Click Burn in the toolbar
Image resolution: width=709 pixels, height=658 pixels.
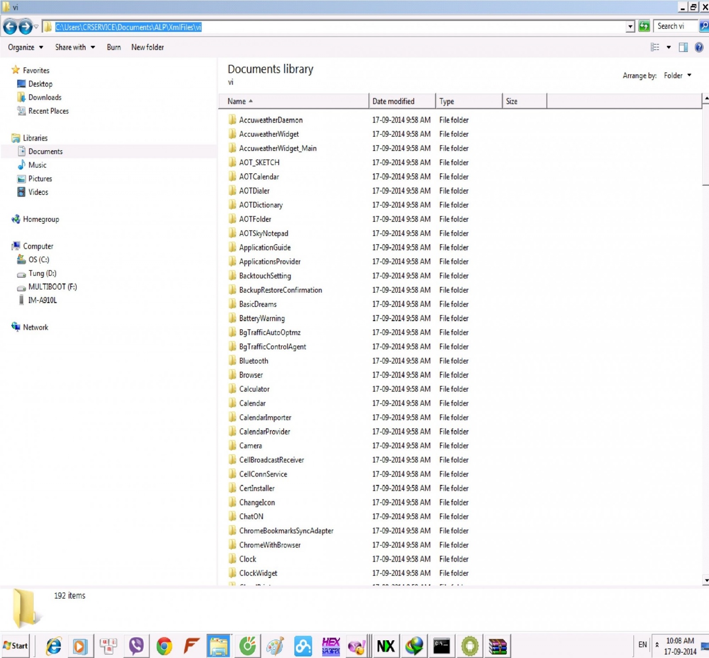(x=114, y=47)
